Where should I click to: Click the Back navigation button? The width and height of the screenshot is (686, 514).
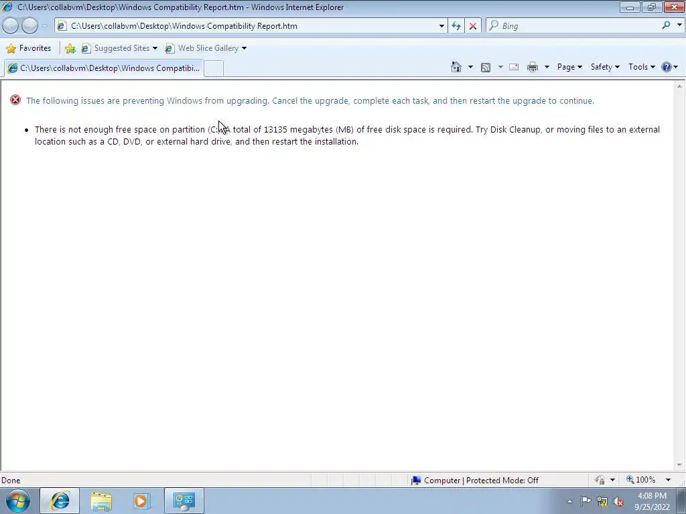coord(11,26)
